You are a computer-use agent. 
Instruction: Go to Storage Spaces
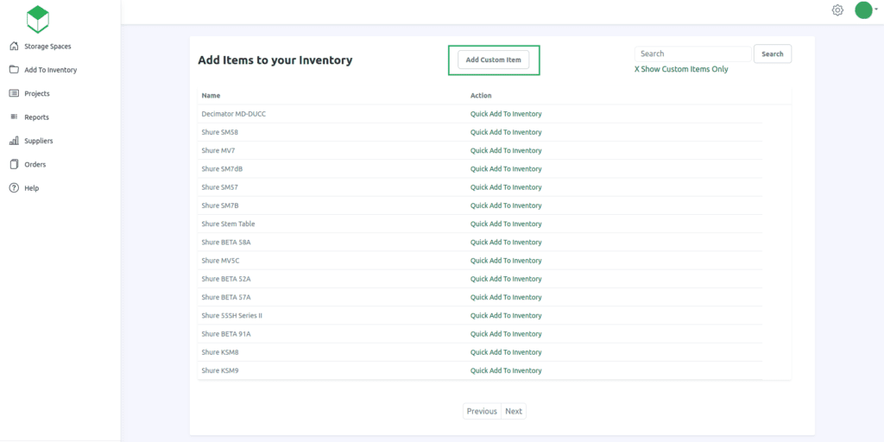pos(48,47)
